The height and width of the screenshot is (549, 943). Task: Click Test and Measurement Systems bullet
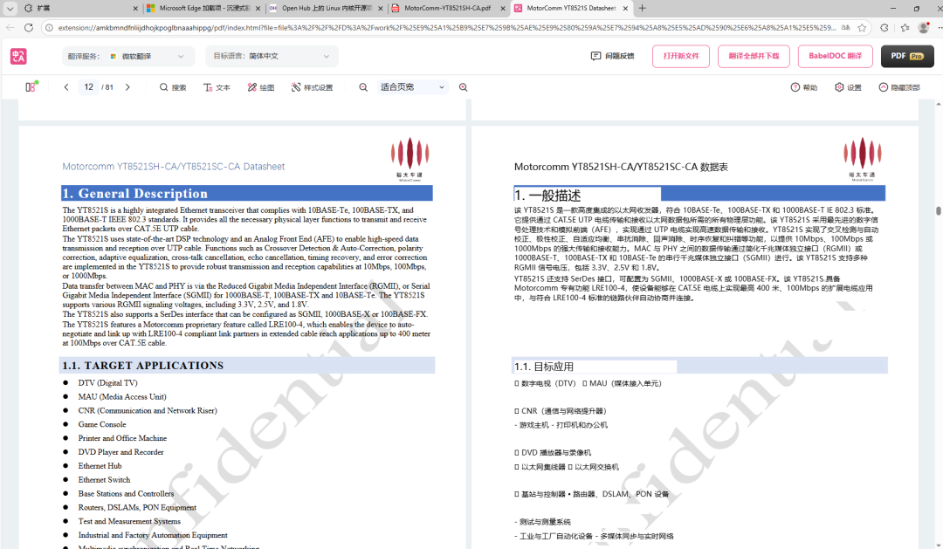click(129, 521)
